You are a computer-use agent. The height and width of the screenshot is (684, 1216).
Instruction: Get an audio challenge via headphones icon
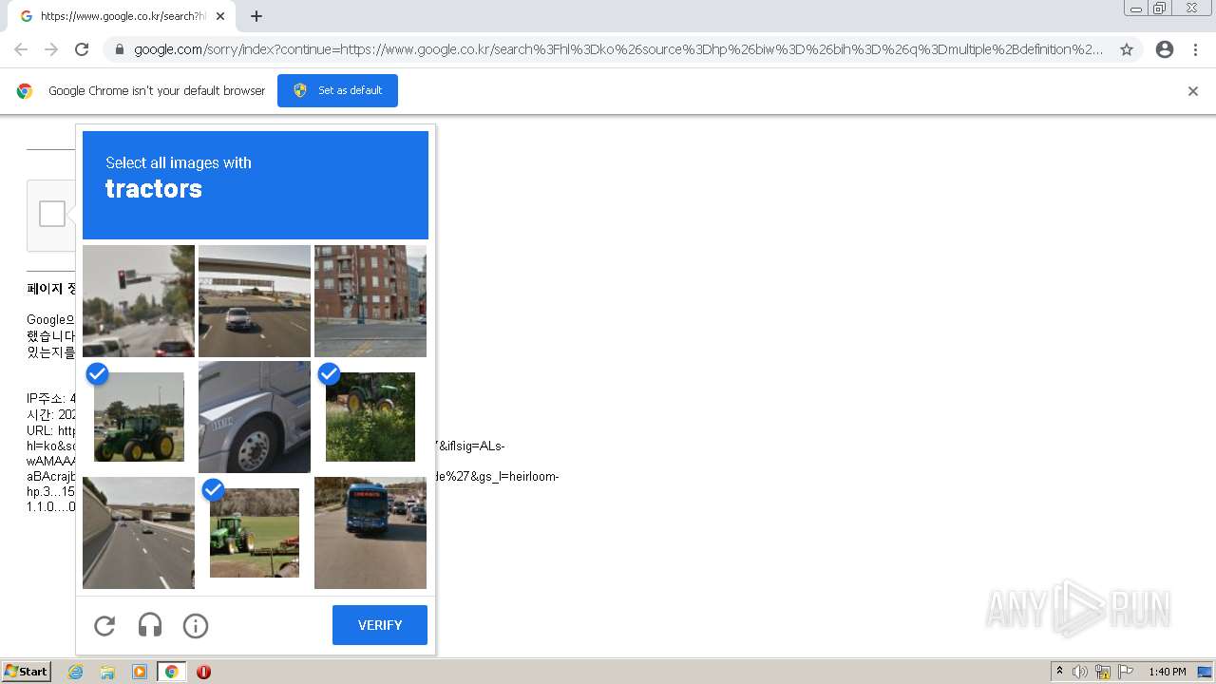click(x=150, y=625)
